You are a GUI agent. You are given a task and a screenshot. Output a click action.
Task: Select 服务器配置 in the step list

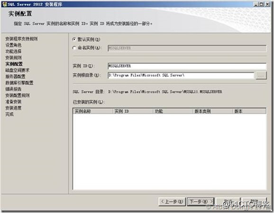click(15, 77)
